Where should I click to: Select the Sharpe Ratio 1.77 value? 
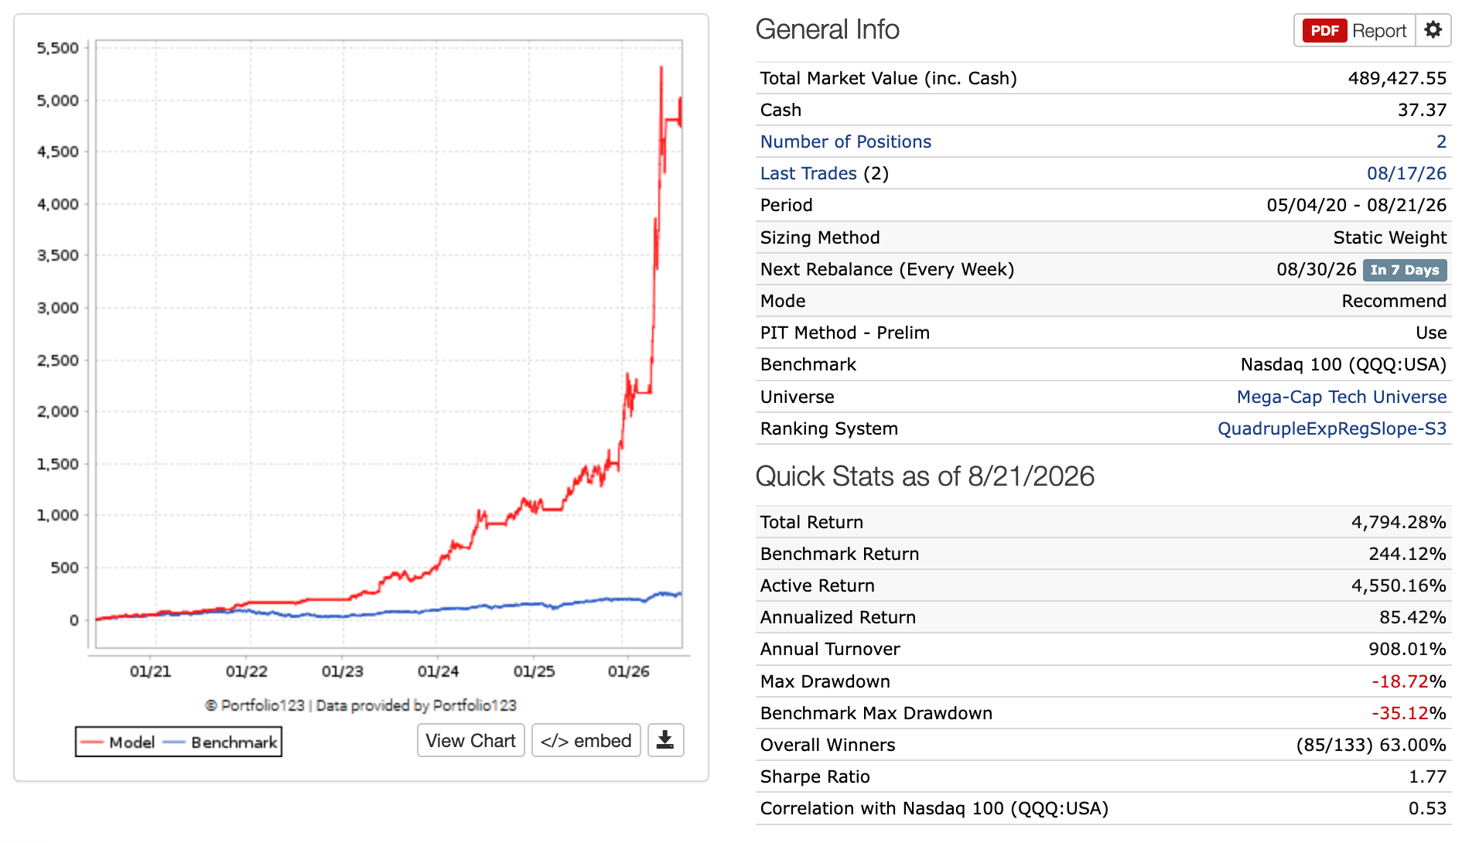(x=1427, y=776)
